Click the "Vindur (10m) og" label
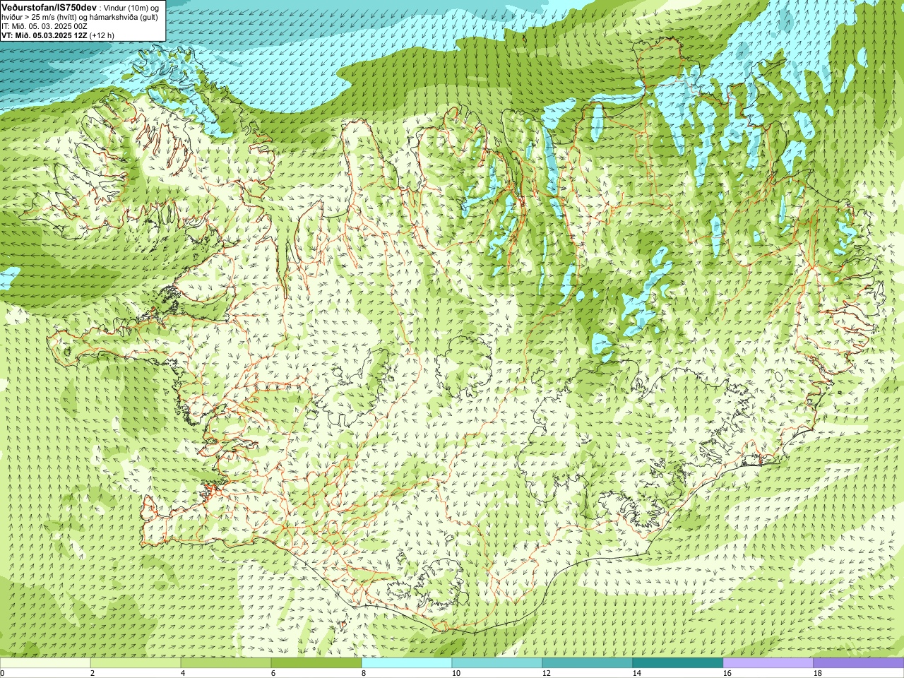The height and width of the screenshot is (678, 904). [x=131, y=7]
